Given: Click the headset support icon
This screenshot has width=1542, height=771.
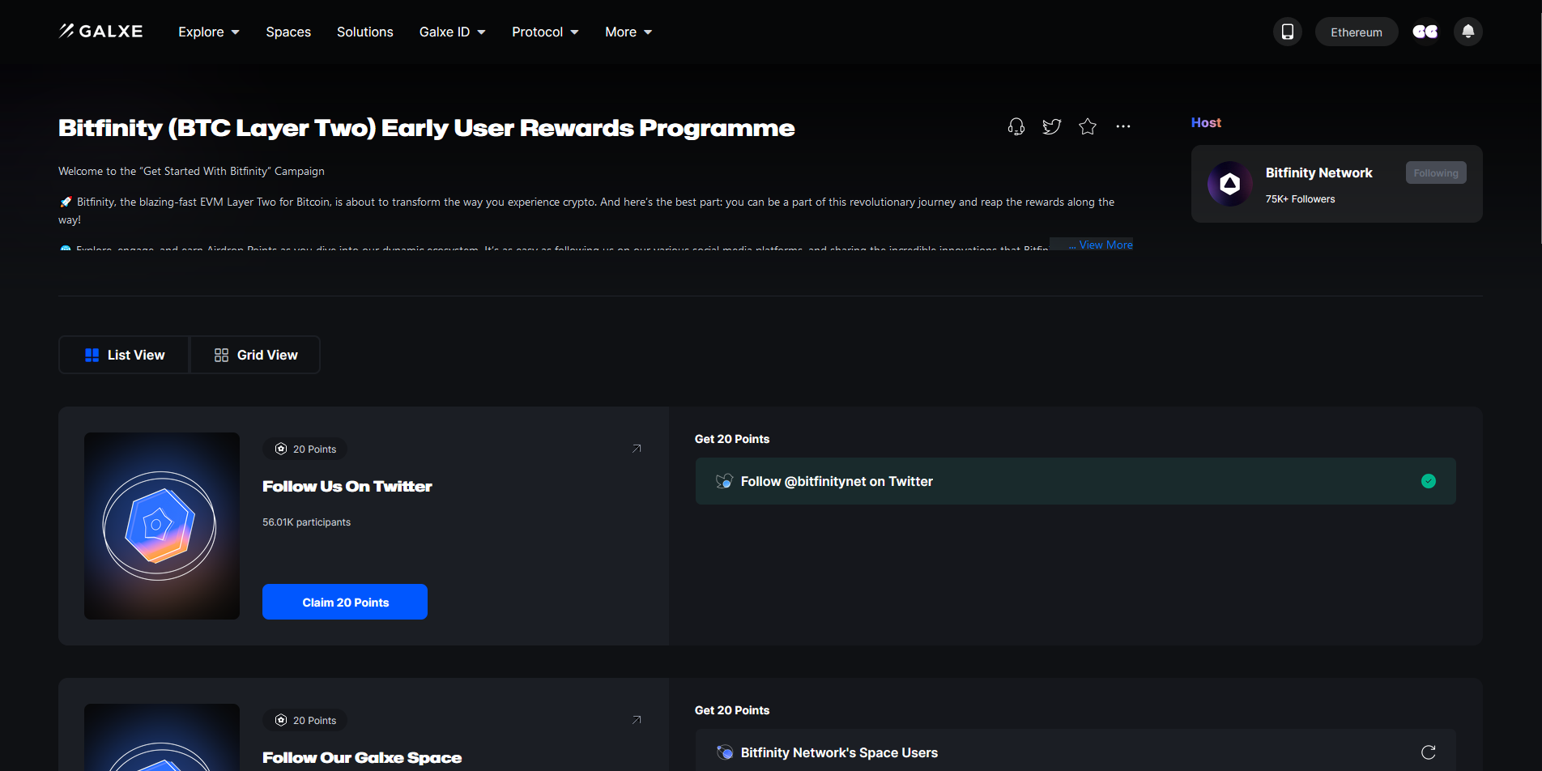Looking at the screenshot, I should point(1016,126).
